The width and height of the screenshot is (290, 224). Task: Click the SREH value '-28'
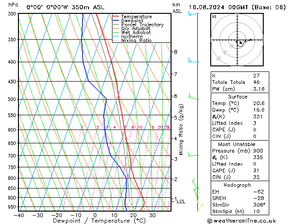pyautogui.click(x=259, y=198)
